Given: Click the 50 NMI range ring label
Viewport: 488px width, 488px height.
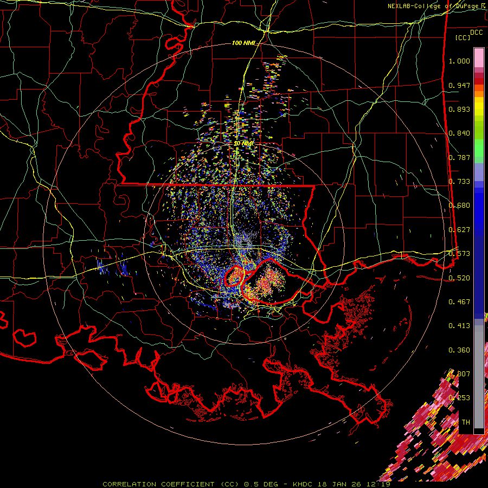Looking at the screenshot, I should [x=243, y=144].
